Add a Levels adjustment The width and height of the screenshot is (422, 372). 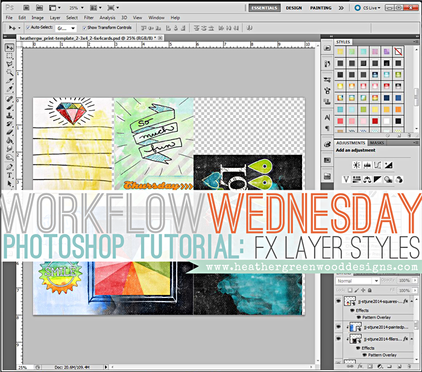point(367,165)
